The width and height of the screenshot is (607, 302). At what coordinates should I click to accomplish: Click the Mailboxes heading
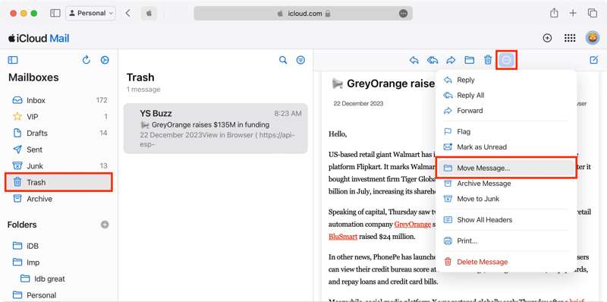pyautogui.click(x=33, y=77)
